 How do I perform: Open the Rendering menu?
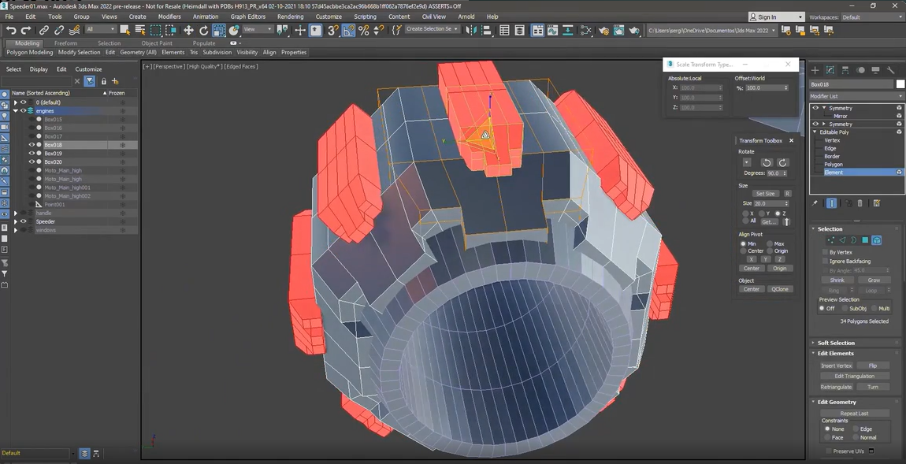tap(290, 17)
